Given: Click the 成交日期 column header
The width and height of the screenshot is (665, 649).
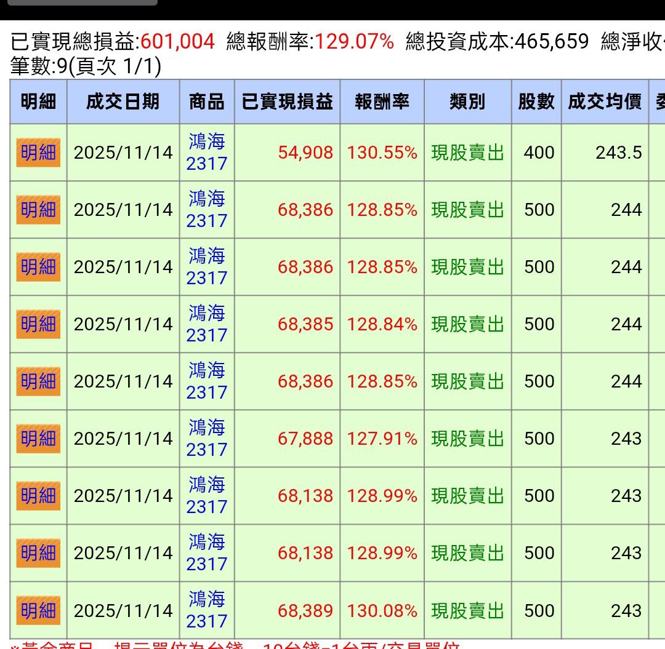Looking at the screenshot, I should (x=123, y=102).
